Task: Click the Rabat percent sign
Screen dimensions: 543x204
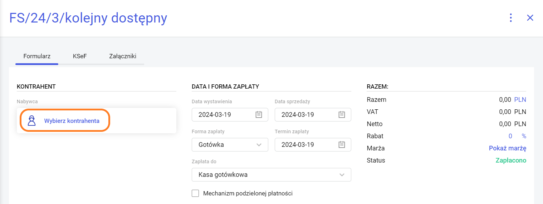Action: click(x=524, y=136)
